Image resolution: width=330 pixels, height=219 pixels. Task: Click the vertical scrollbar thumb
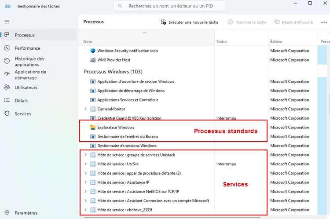(x=329, y=104)
